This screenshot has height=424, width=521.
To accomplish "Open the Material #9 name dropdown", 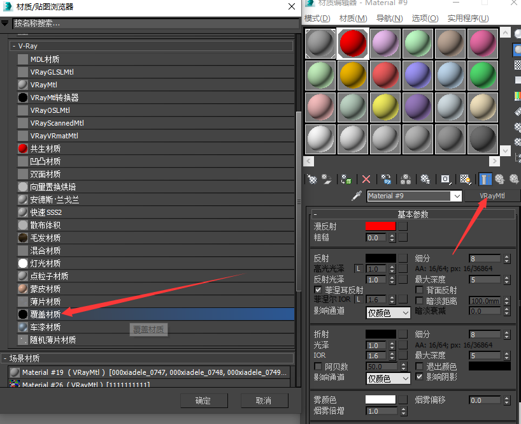I will (x=457, y=196).
